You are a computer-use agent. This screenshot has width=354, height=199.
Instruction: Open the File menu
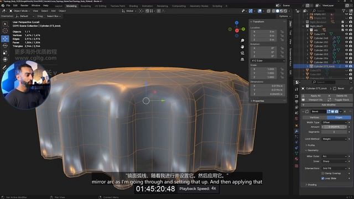pos(8,6)
